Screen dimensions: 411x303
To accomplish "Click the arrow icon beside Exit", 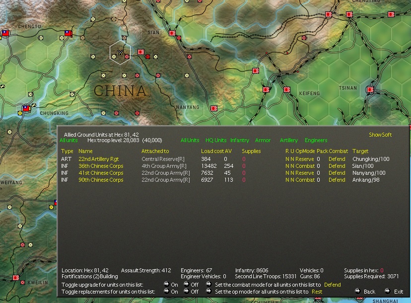I will tap(387, 291).
